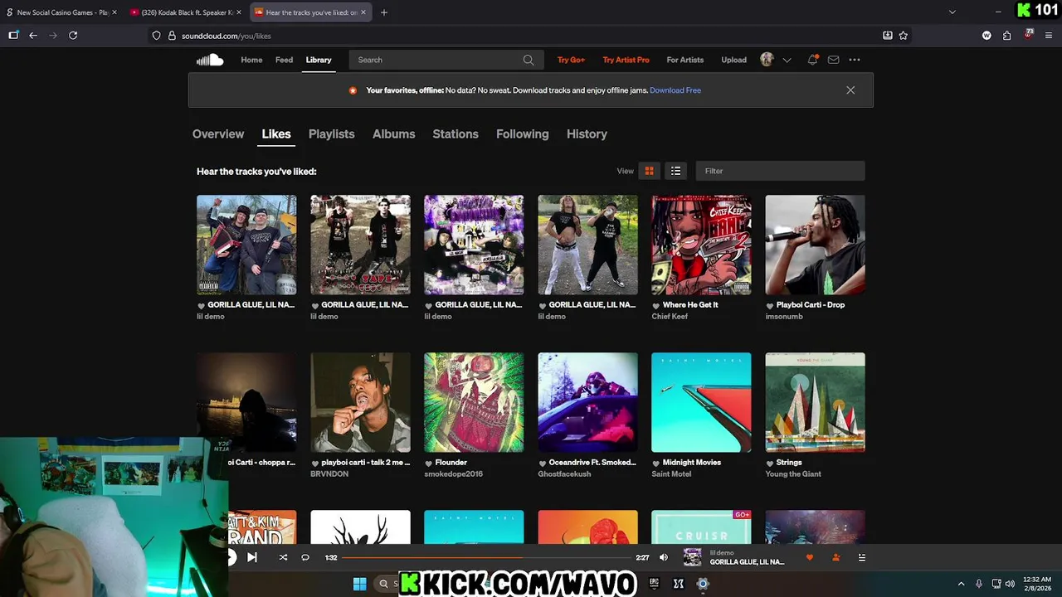Switch to list view
This screenshot has height=597, width=1062.
pyautogui.click(x=675, y=171)
